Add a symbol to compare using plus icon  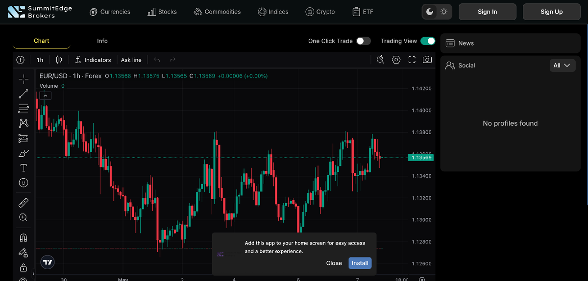tap(20, 60)
